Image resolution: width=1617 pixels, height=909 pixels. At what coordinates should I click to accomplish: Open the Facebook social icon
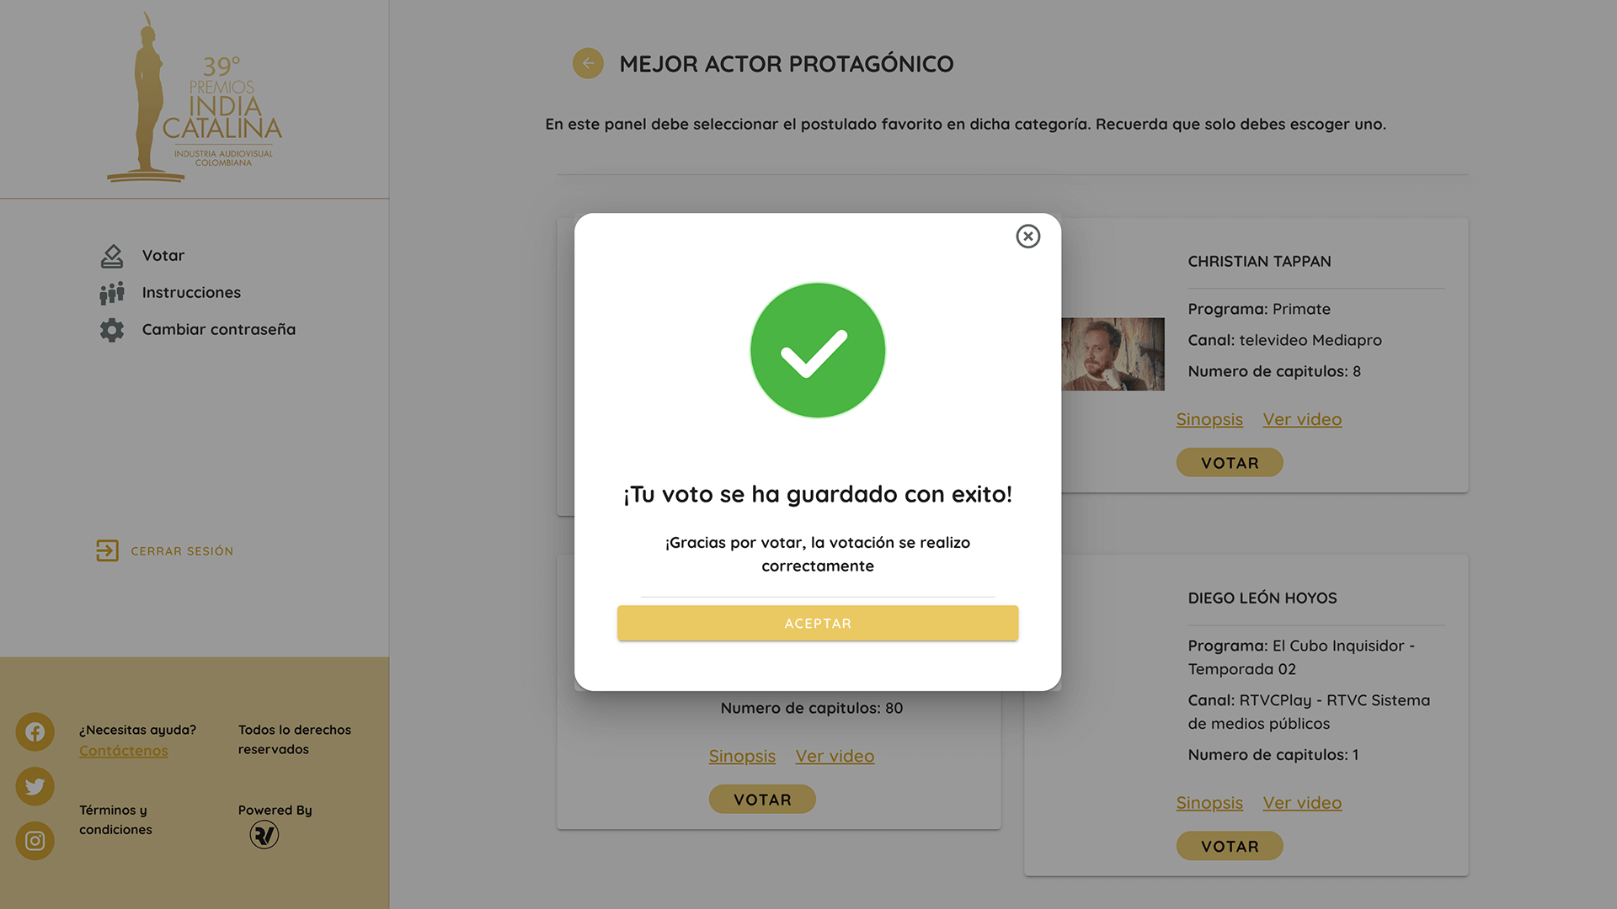[x=35, y=732]
